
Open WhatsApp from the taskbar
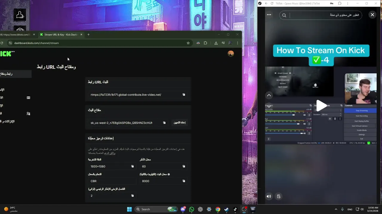click(x=192, y=209)
